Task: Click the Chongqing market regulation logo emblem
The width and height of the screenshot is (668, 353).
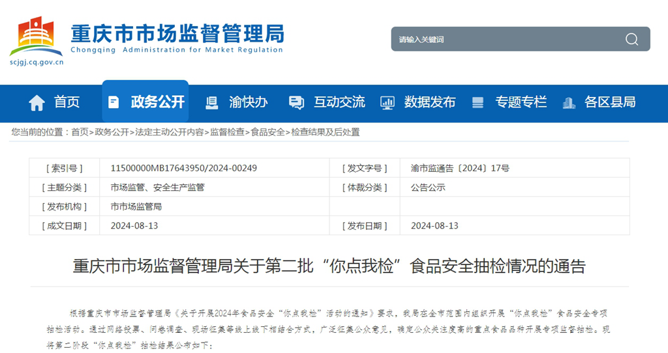Action: click(37, 36)
